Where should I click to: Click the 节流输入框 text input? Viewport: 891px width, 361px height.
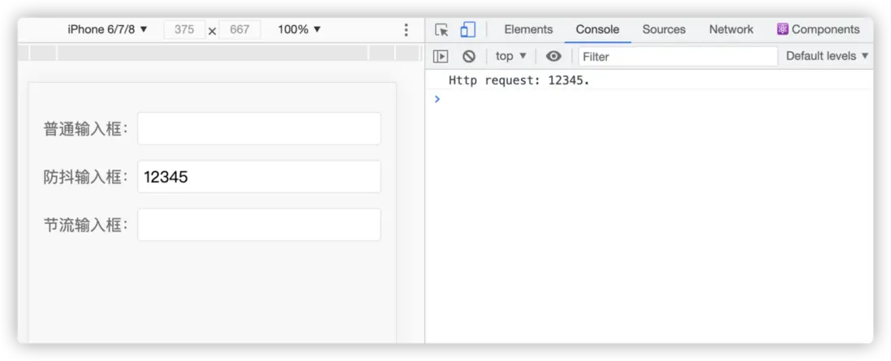[259, 225]
